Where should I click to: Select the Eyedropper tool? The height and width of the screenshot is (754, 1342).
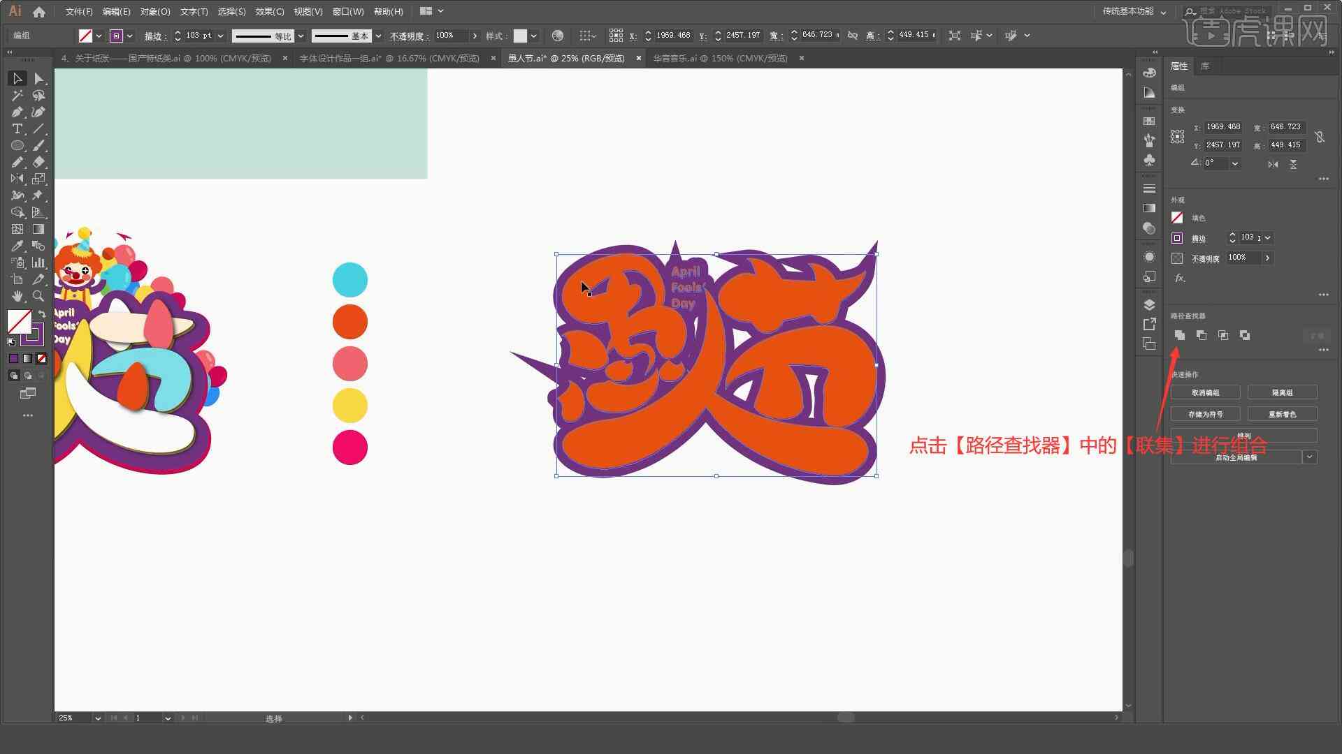pos(17,246)
